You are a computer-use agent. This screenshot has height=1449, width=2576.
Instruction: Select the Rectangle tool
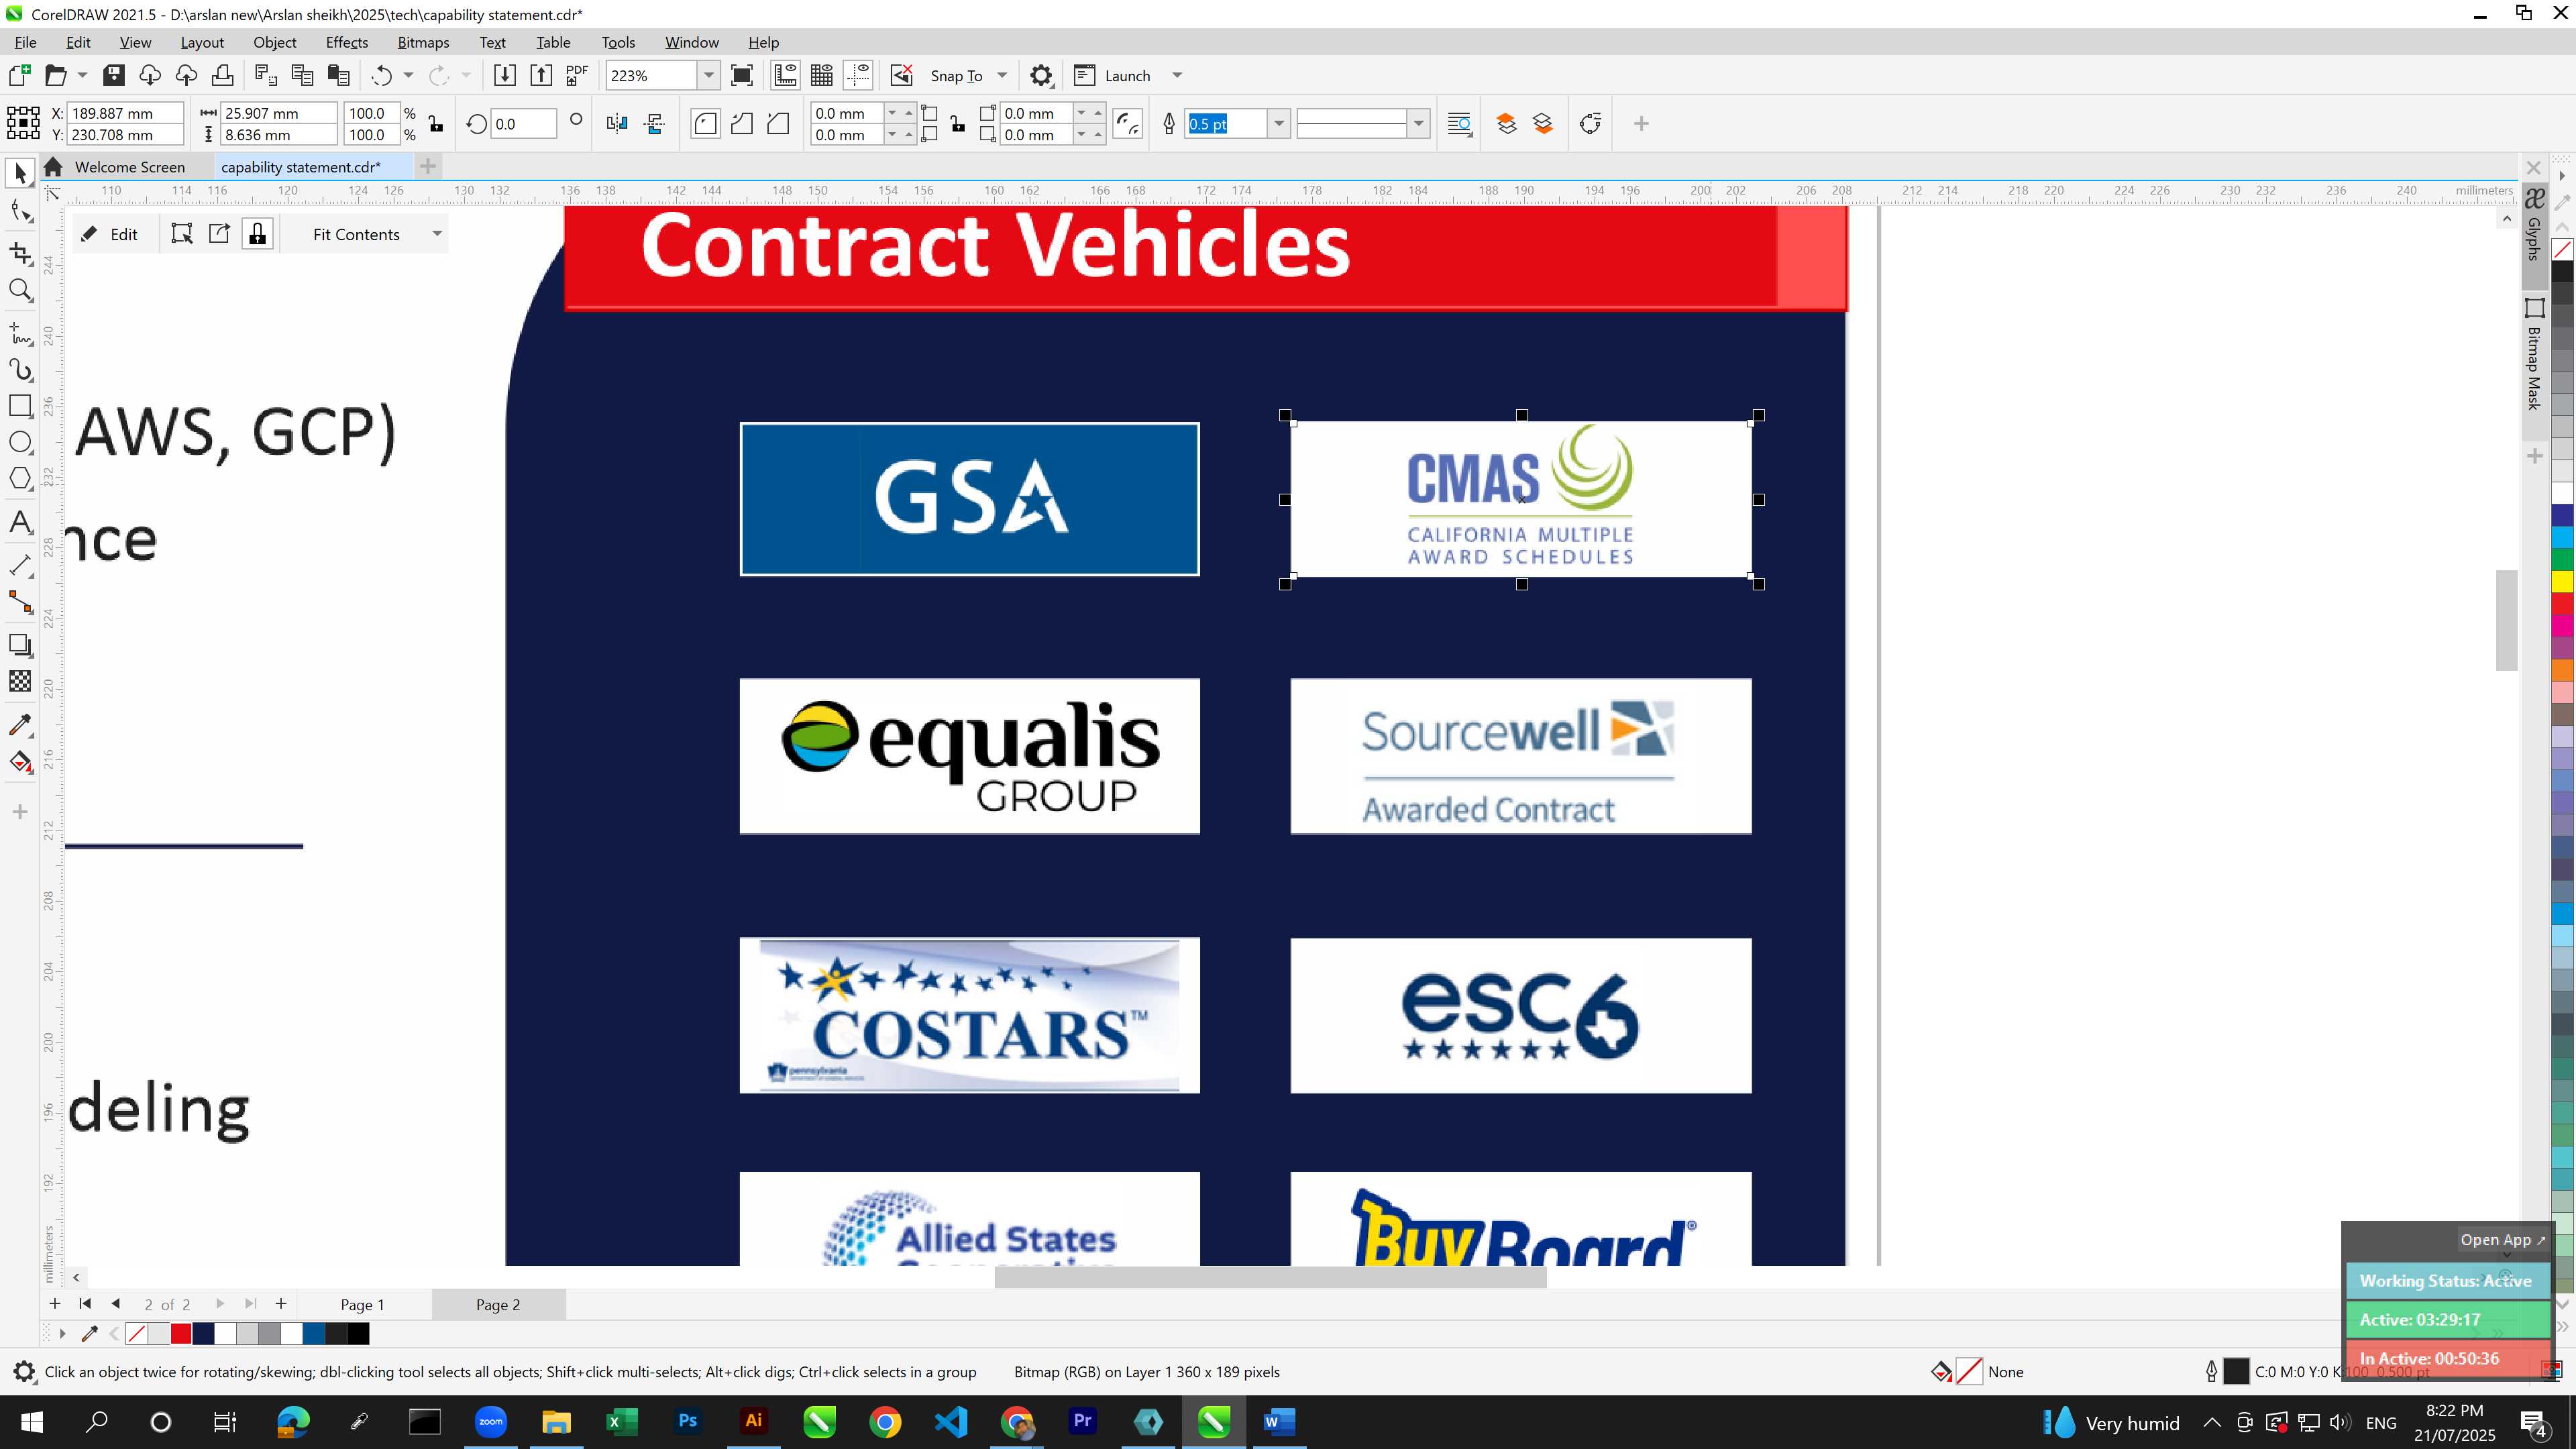[20, 406]
